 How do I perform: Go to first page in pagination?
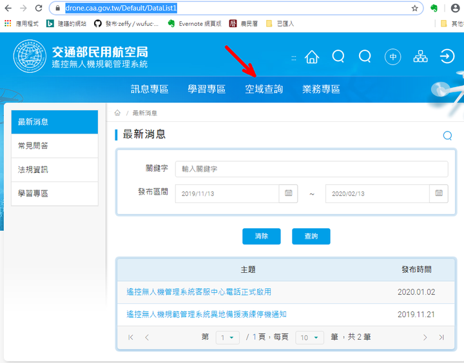(131, 337)
